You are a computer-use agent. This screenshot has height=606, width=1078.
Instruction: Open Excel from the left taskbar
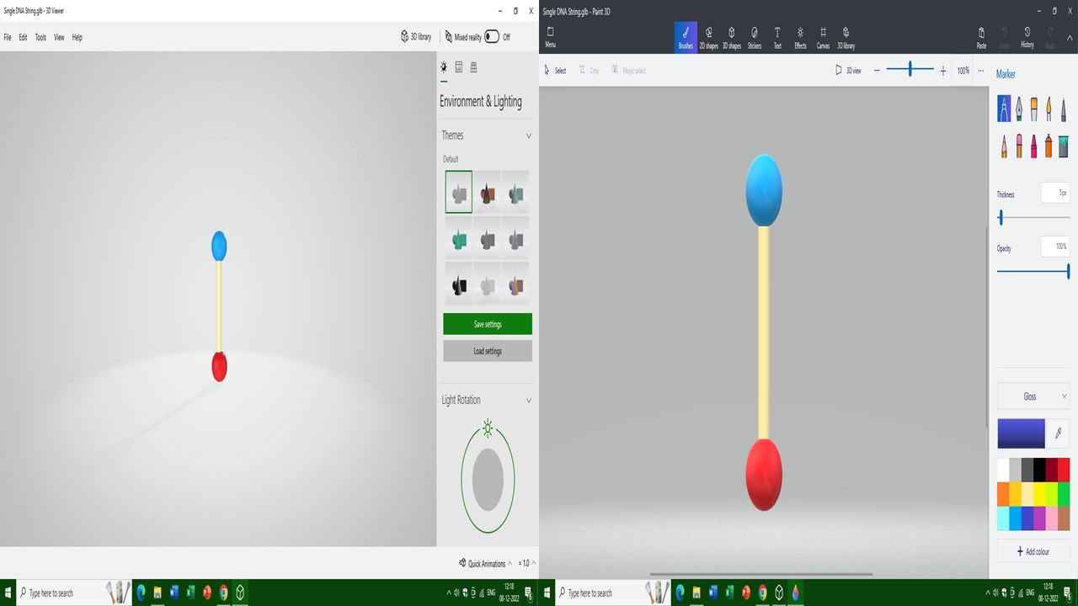[191, 593]
